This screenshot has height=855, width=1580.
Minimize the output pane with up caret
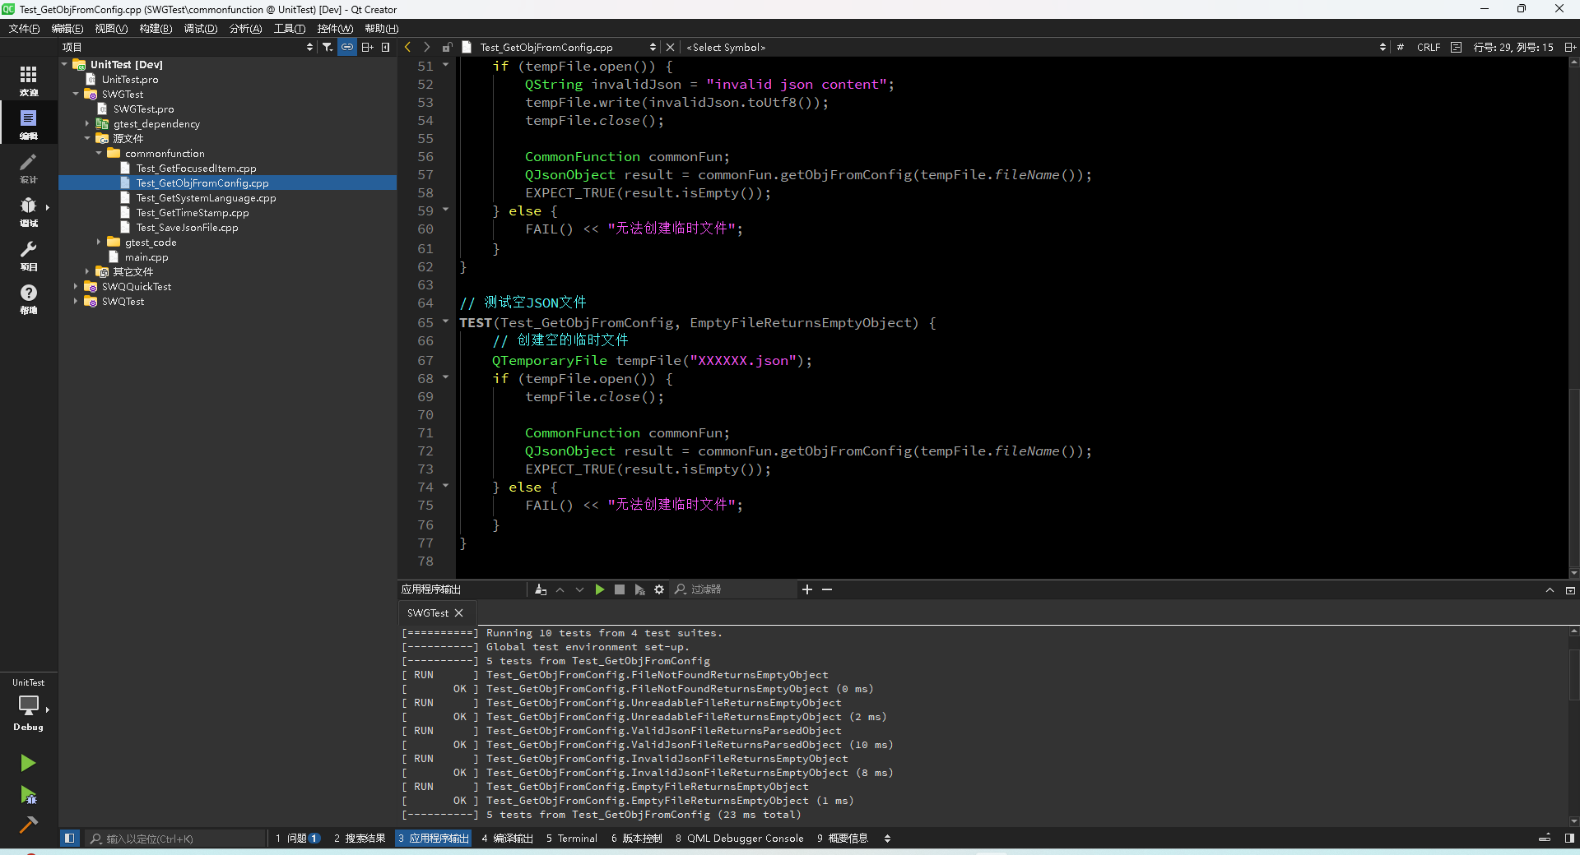[x=1550, y=589]
